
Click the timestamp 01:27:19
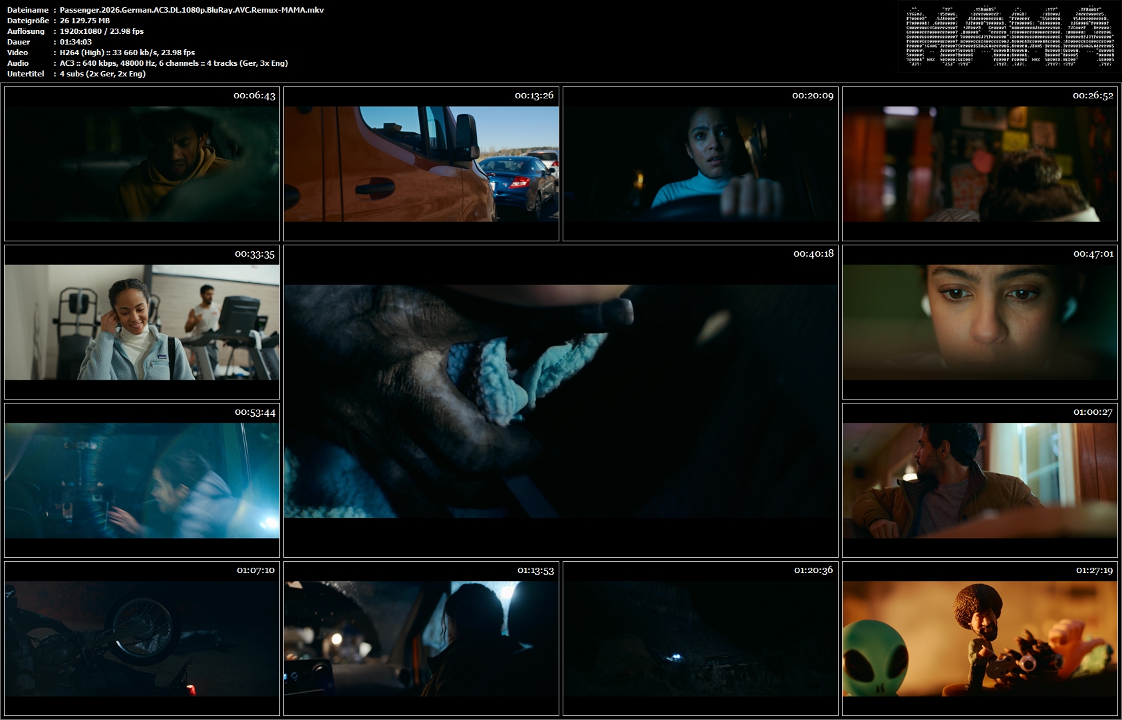tap(1094, 570)
